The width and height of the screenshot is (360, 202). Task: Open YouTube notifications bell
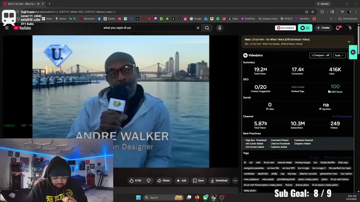[338, 28]
